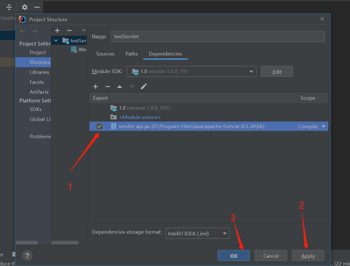This screenshot has width=350, height=266.
Task: Open Dependencies storage format dropdown
Action: pos(197,233)
